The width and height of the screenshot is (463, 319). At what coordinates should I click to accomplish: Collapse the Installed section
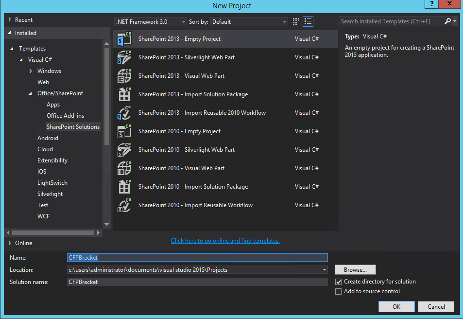click(x=9, y=33)
